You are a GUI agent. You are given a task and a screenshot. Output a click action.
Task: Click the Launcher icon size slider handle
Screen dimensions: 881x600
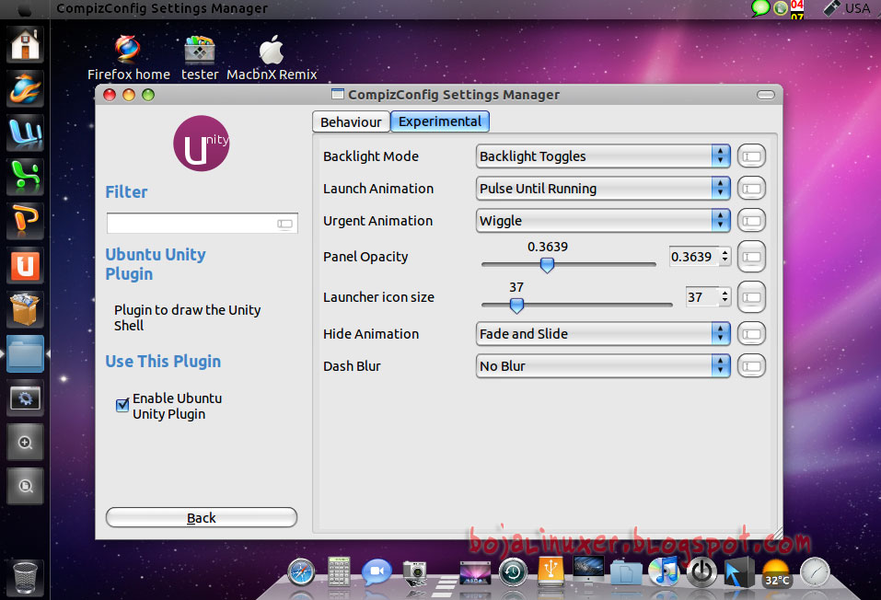click(516, 305)
